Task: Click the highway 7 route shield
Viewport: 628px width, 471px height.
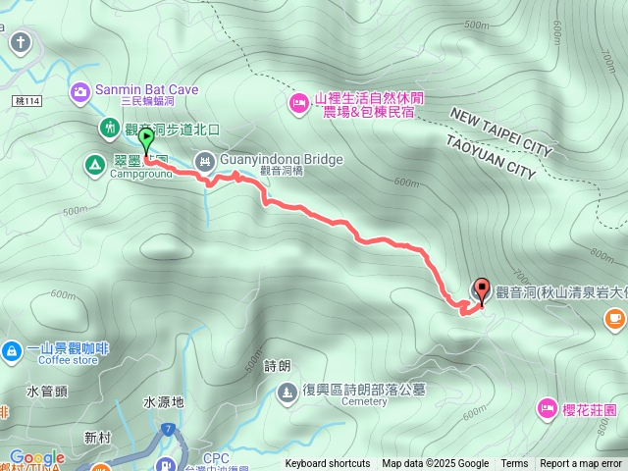Action: (x=168, y=430)
